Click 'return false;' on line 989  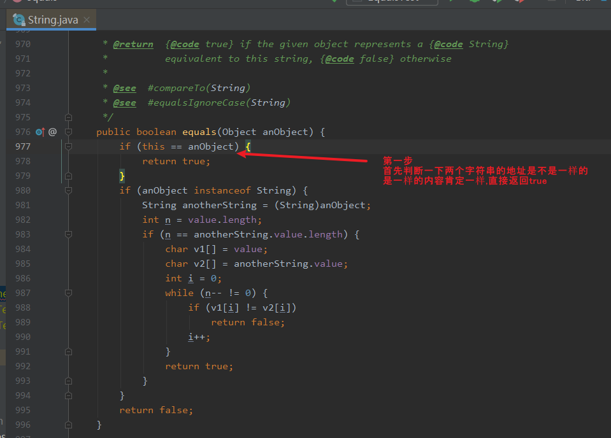pos(248,322)
